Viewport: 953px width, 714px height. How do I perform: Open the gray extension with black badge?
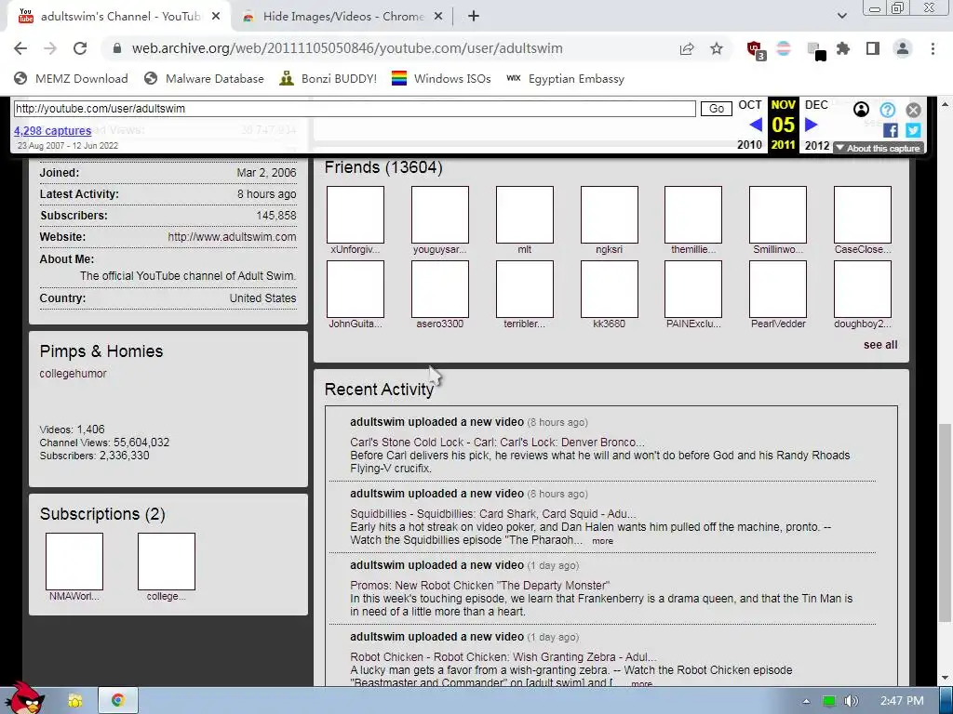(815, 51)
